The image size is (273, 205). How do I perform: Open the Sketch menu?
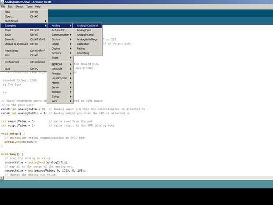pos(19,7)
